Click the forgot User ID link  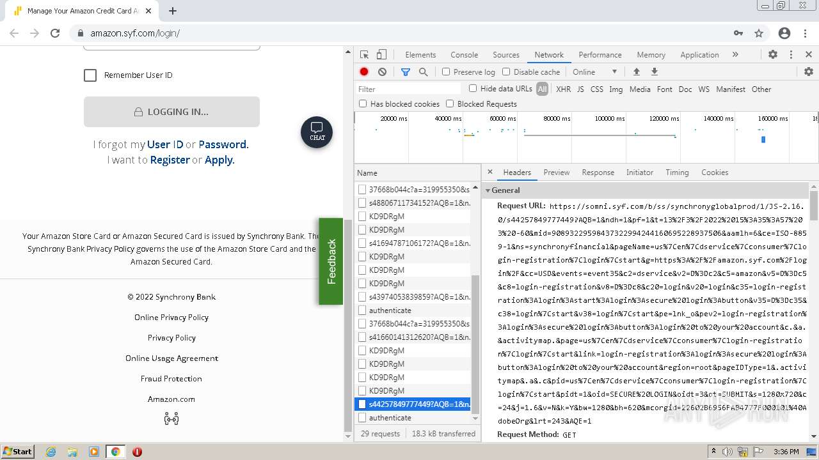tap(165, 144)
